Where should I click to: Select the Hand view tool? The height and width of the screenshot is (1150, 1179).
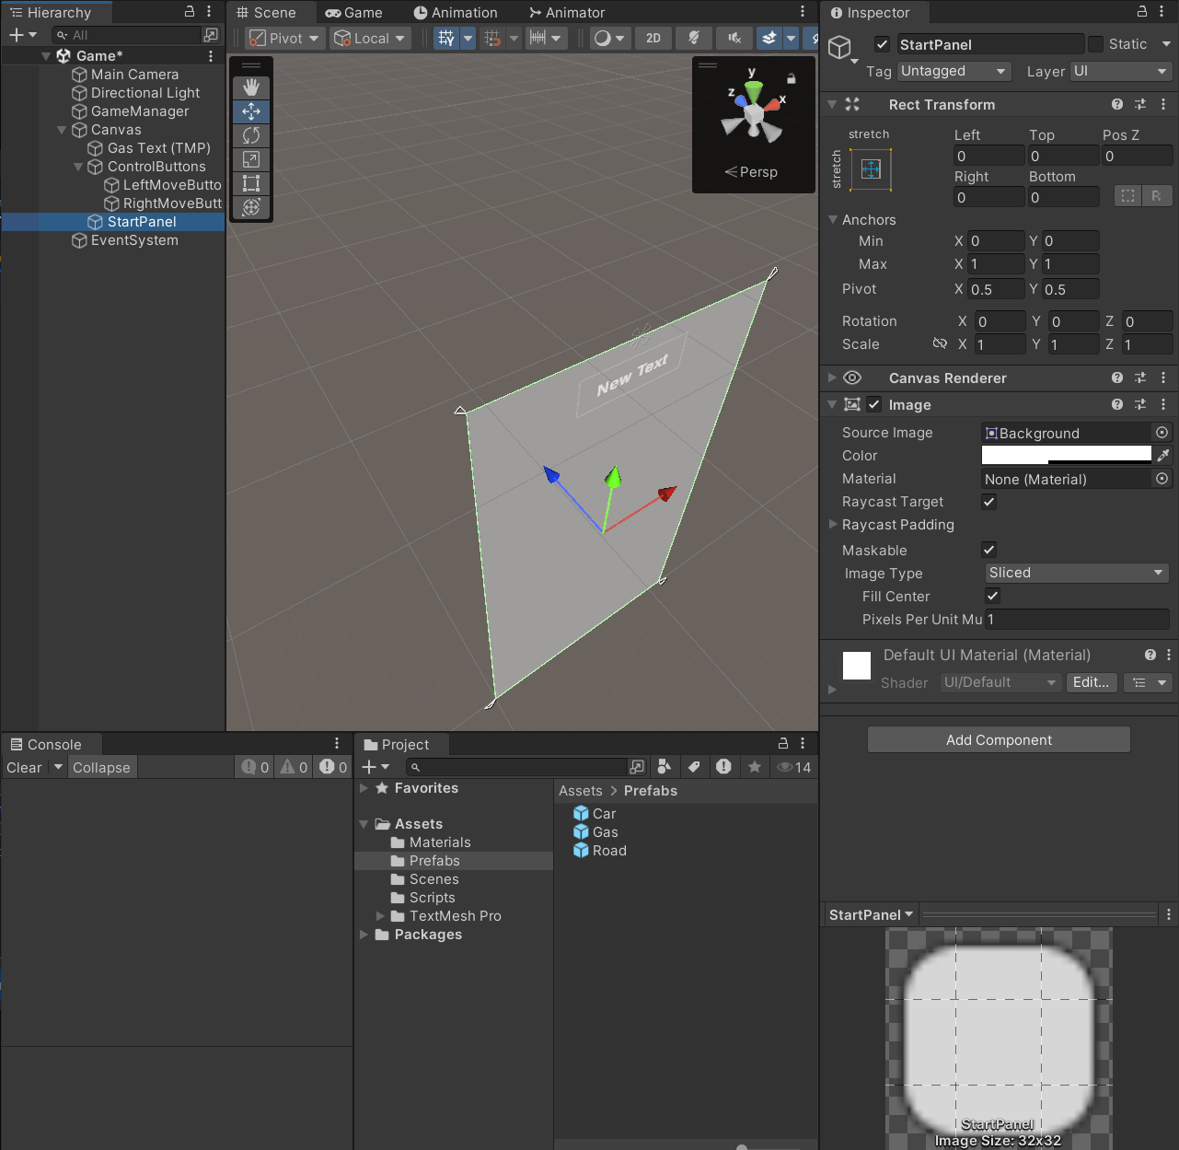[251, 87]
